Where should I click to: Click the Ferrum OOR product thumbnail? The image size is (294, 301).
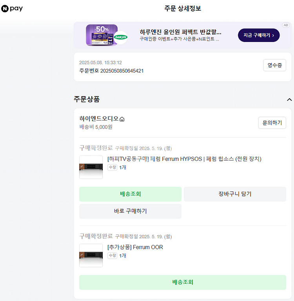91,255
